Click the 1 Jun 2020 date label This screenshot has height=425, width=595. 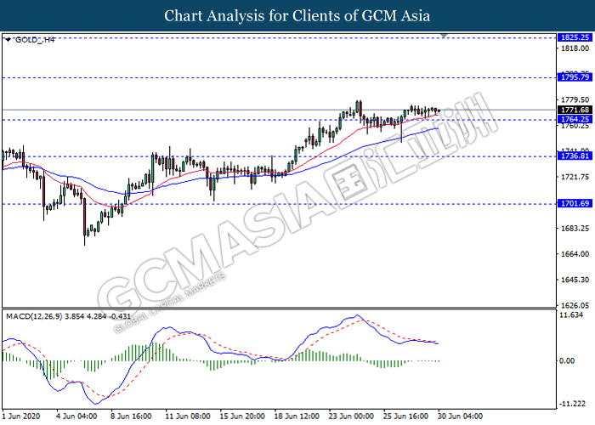click(x=21, y=416)
